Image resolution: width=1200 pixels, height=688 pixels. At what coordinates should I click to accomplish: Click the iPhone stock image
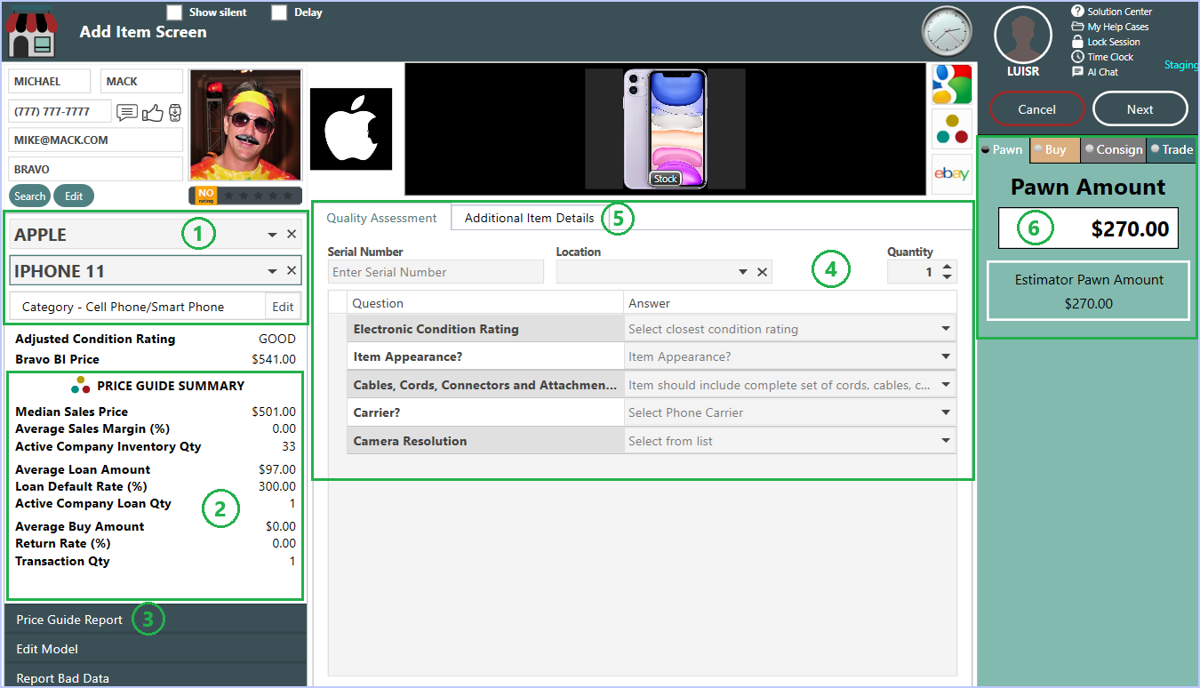tap(665, 129)
